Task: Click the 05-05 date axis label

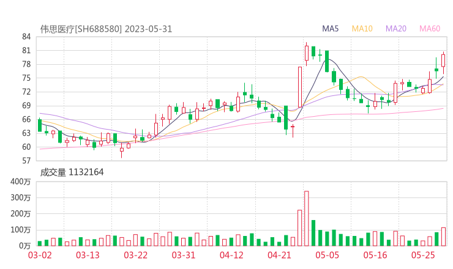Action: pos(327,255)
